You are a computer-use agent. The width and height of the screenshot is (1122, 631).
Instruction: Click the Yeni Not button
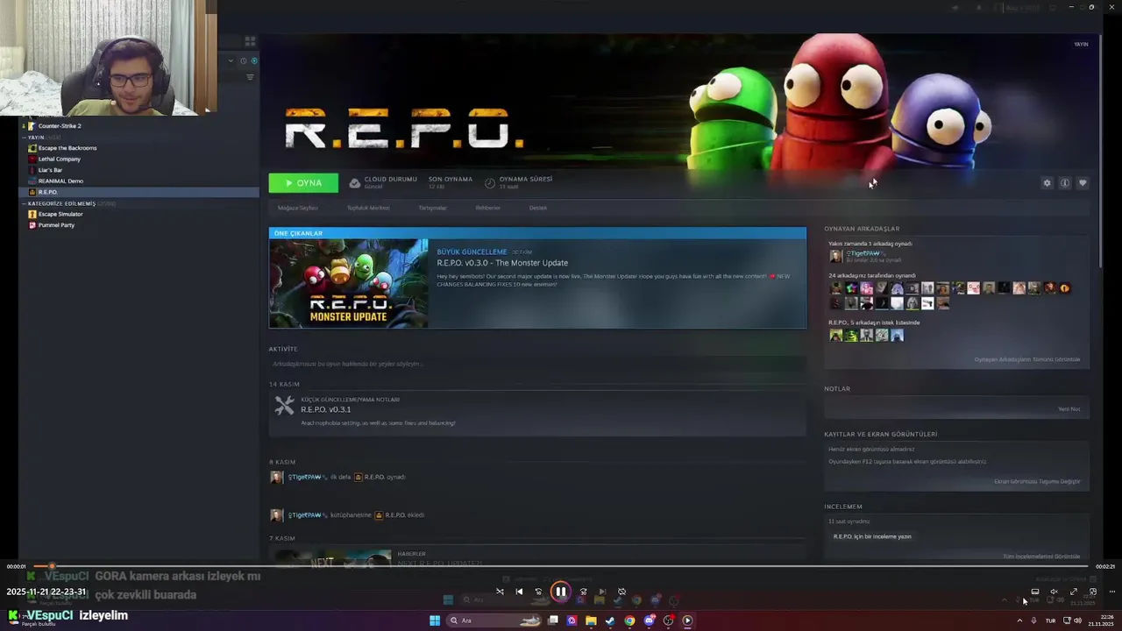click(1069, 409)
